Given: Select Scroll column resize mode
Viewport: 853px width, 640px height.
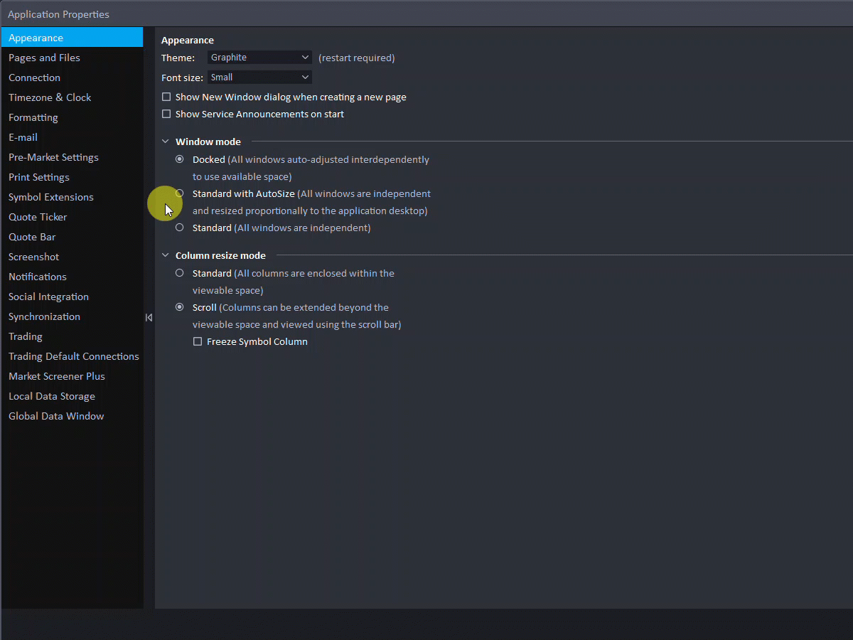Looking at the screenshot, I should click(x=179, y=307).
